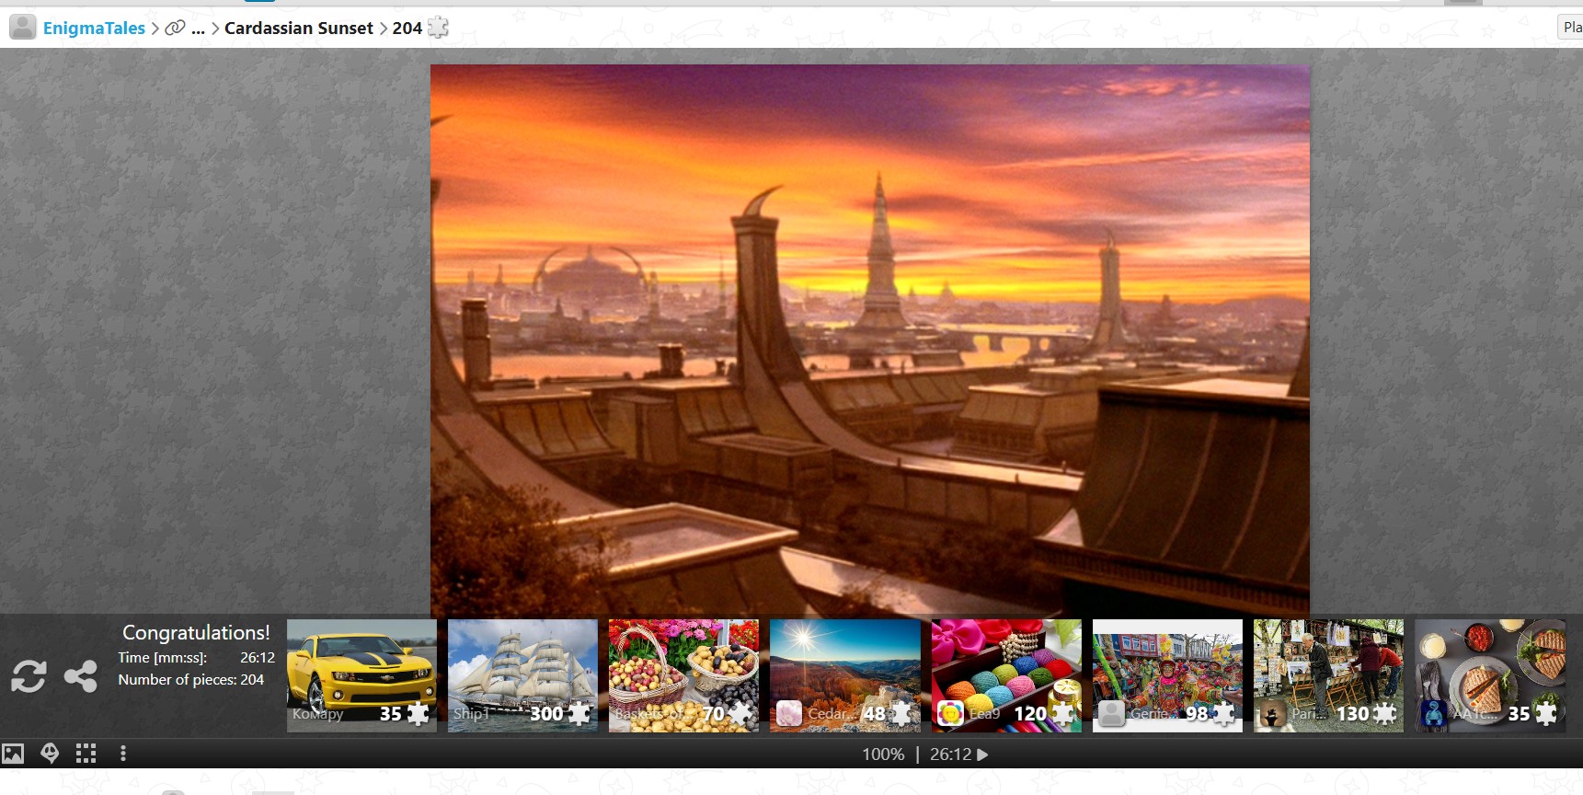
Task: Click the Congratulations! heading
Action: click(x=196, y=632)
